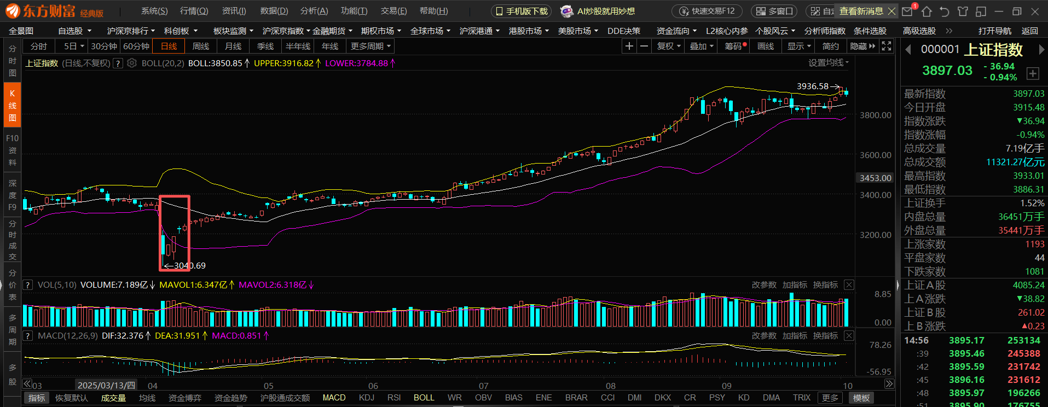Image resolution: width=1048 pixels, height=407 pixels.
Task: Open BOLL indicator settings gear
Action: (x=131, y=63)
